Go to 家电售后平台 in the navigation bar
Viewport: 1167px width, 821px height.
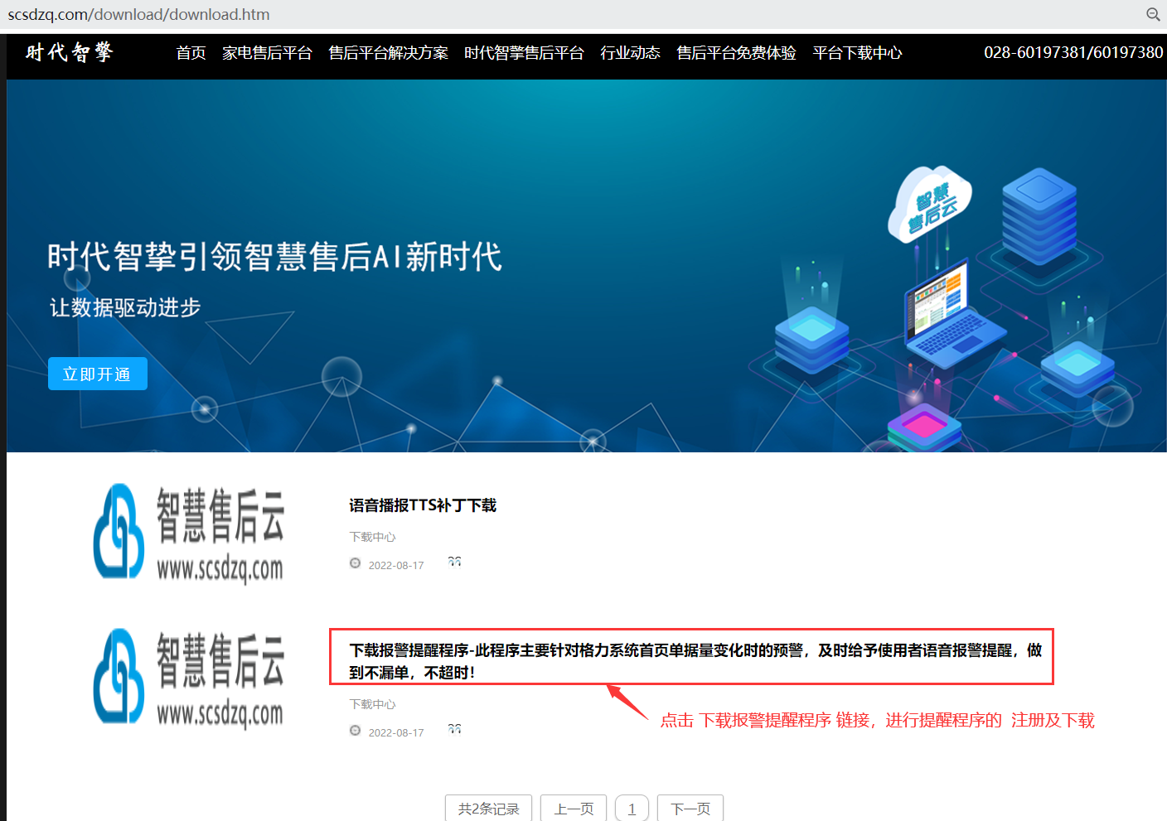pyautogui.click(x=267, y=53)
